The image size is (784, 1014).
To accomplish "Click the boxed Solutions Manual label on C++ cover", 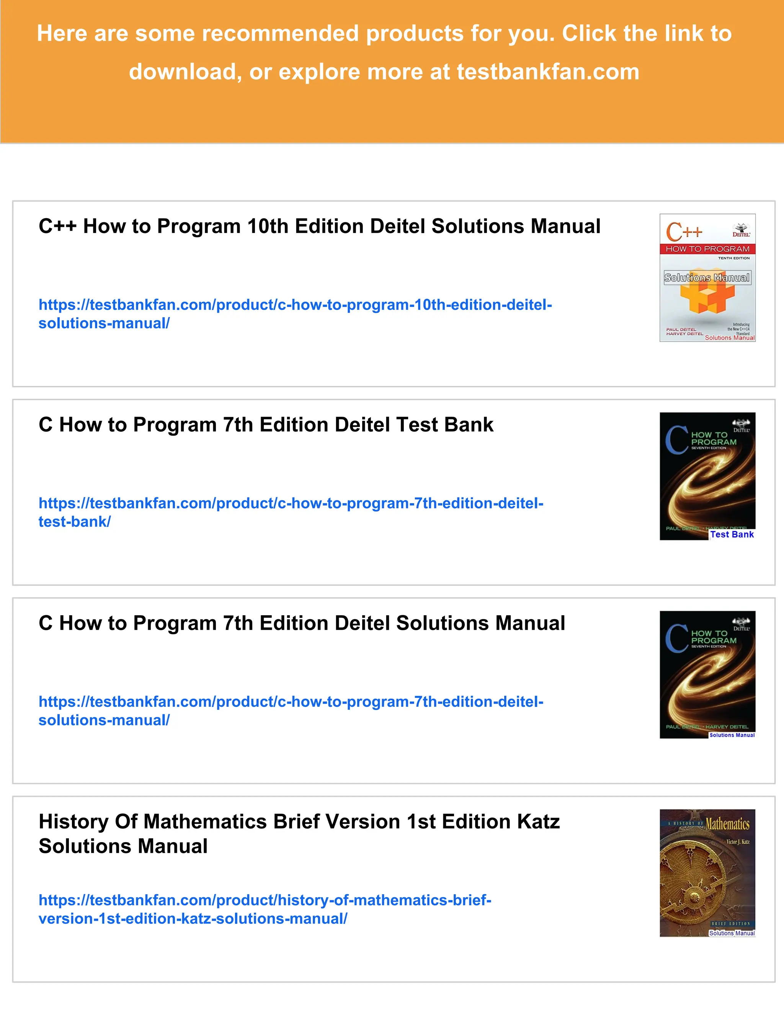I will point(707,278).
